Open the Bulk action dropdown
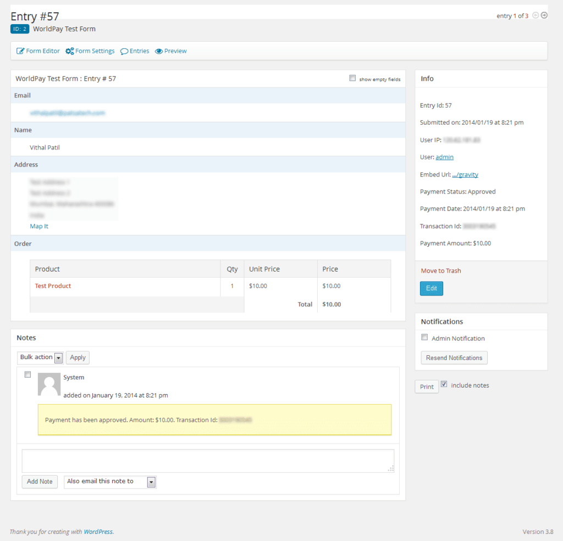The width and height of the screenshot is (563, 541). (40, 357)
